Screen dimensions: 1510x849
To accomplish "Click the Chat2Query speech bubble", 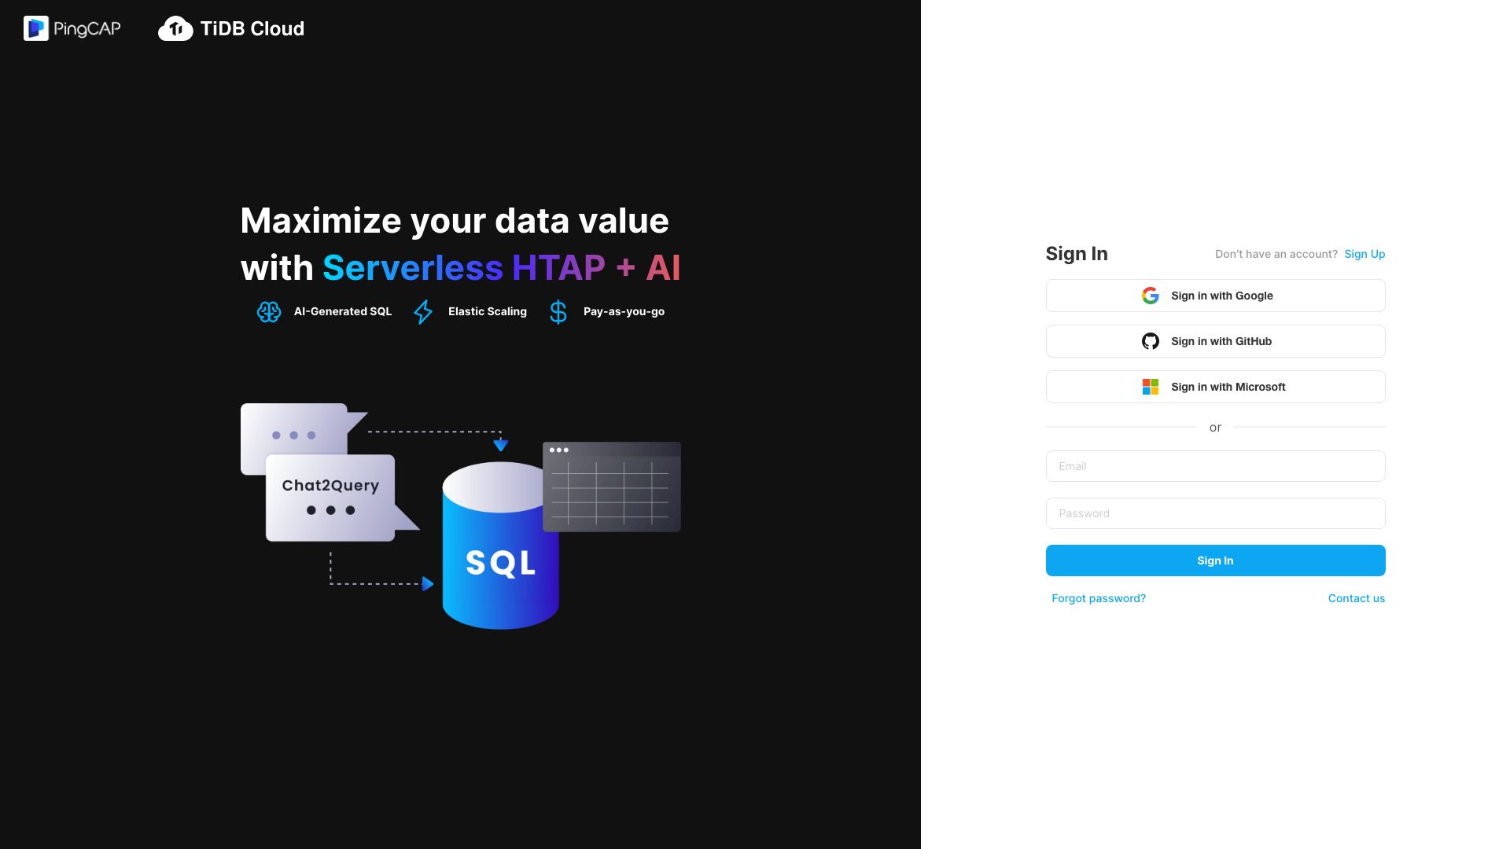I will 332,497.
